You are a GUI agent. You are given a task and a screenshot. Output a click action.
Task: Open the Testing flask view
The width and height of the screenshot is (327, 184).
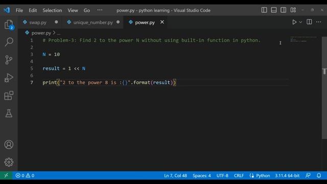tap(9, 113)
